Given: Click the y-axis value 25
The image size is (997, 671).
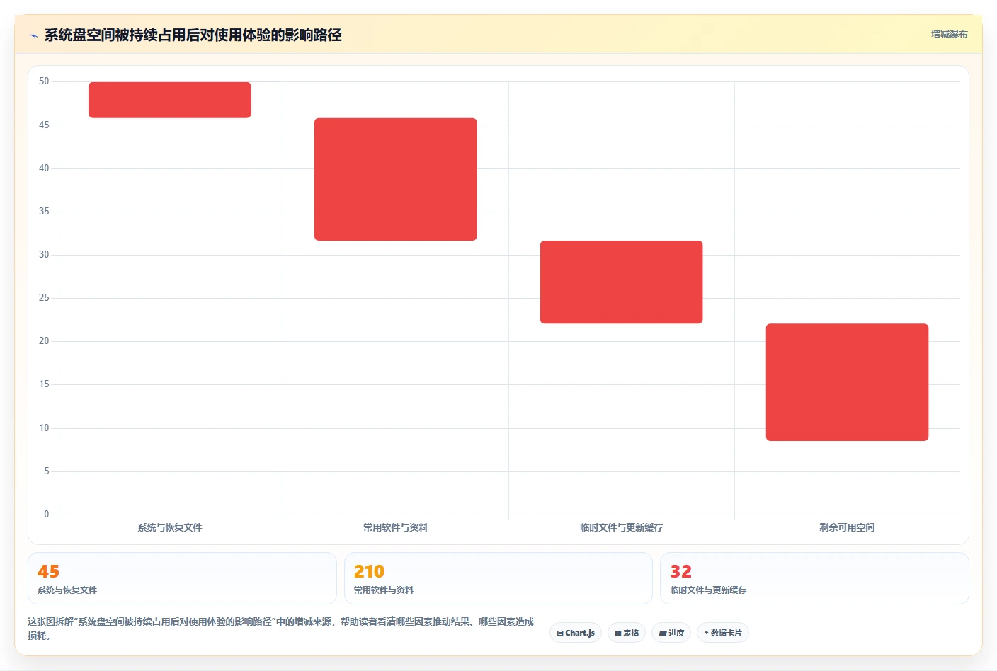Looking at the screenshot, I should [x=44, y=298].
